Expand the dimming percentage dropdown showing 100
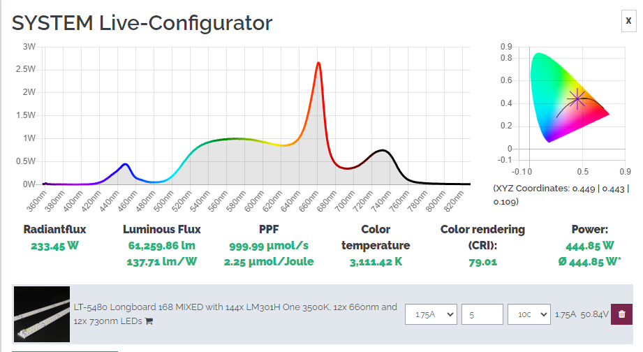 529,314
